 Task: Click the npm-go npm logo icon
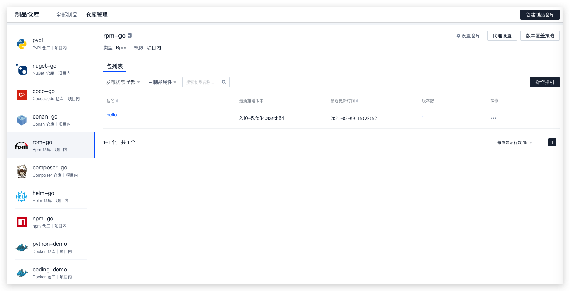point(22,222)
